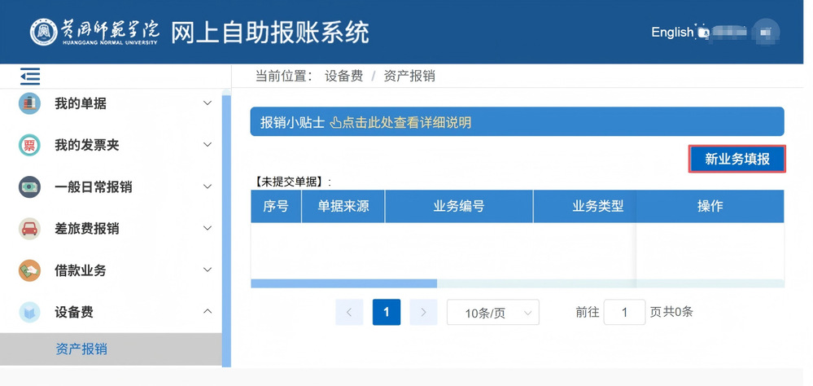
Task: Switch language to English
Action: click(671, 32)
